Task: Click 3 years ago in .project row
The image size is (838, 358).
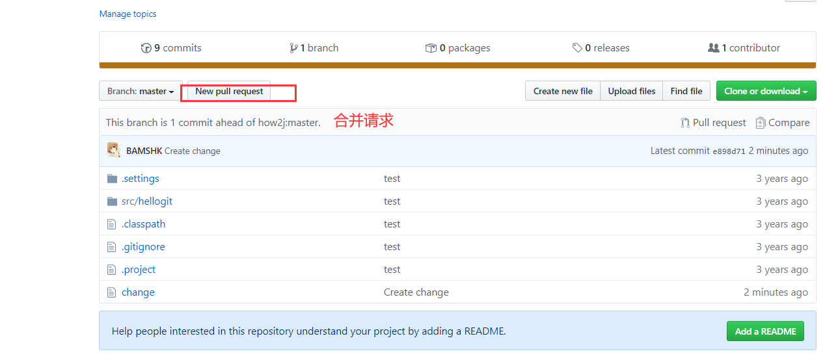Action: coord(782,269)
